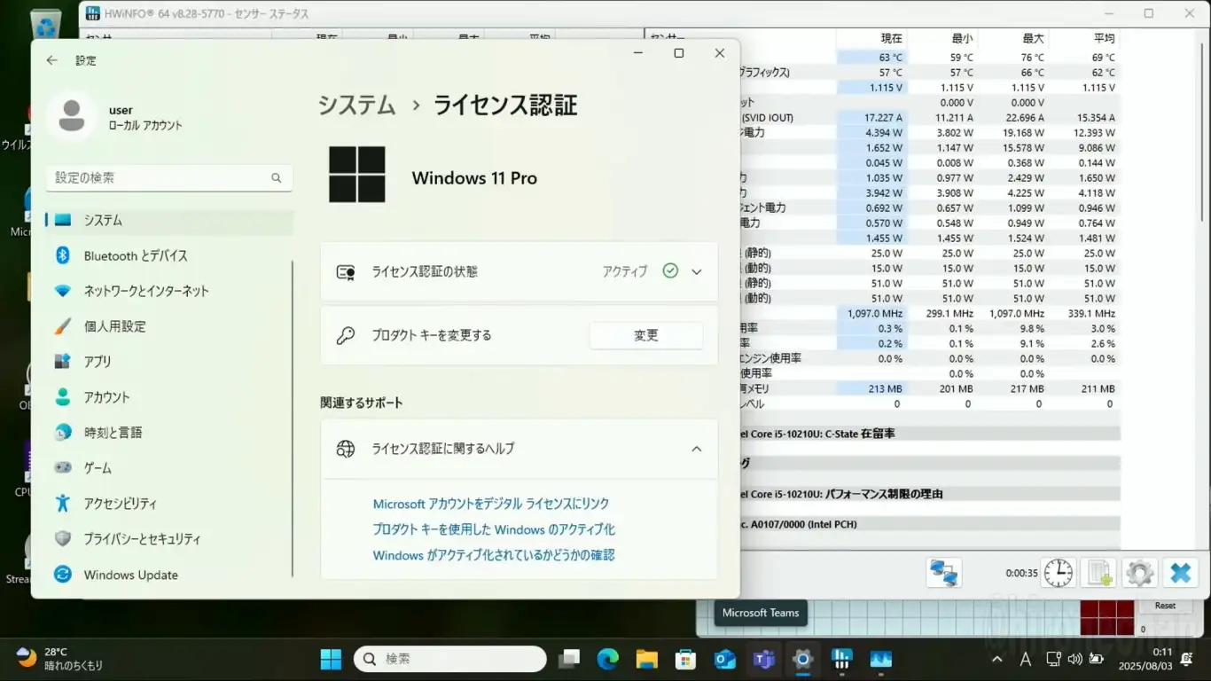The width and height of the screenshot is (1211, 681).
Task: Open the tray volume speaker icon
Action: click(x=1074, y=659)
